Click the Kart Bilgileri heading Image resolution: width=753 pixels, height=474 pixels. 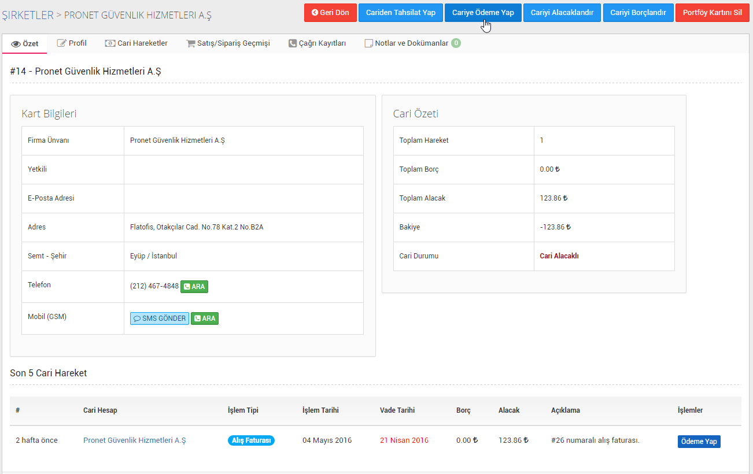point(49,114)
